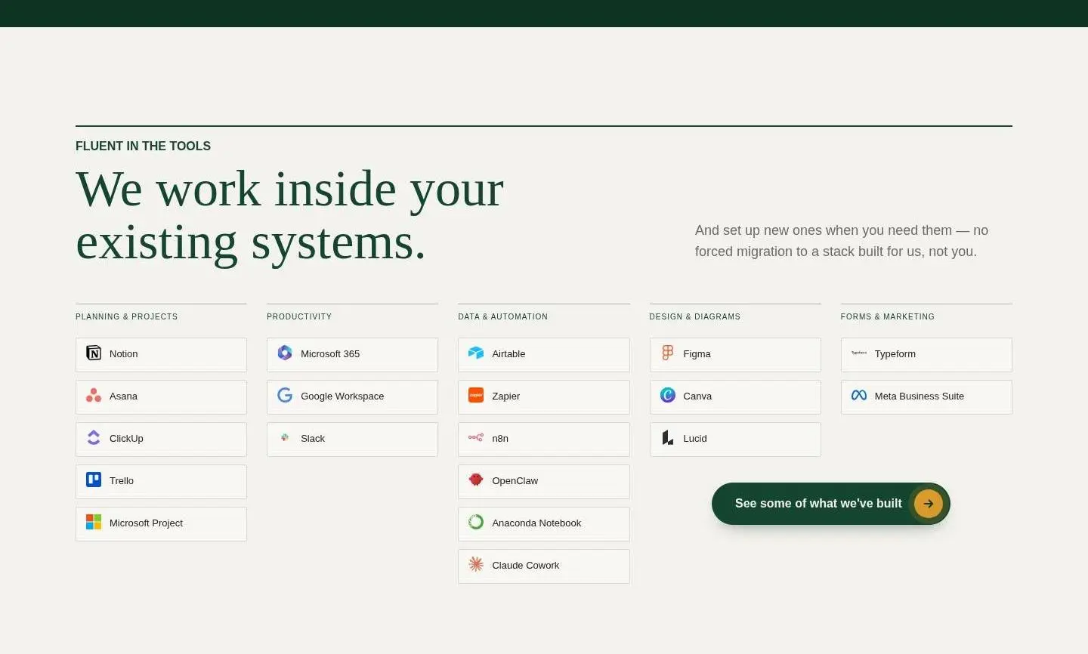Click the Airtable logo icon
Viewport: 1088px width, 654px height.
click(x=476, y=353)
